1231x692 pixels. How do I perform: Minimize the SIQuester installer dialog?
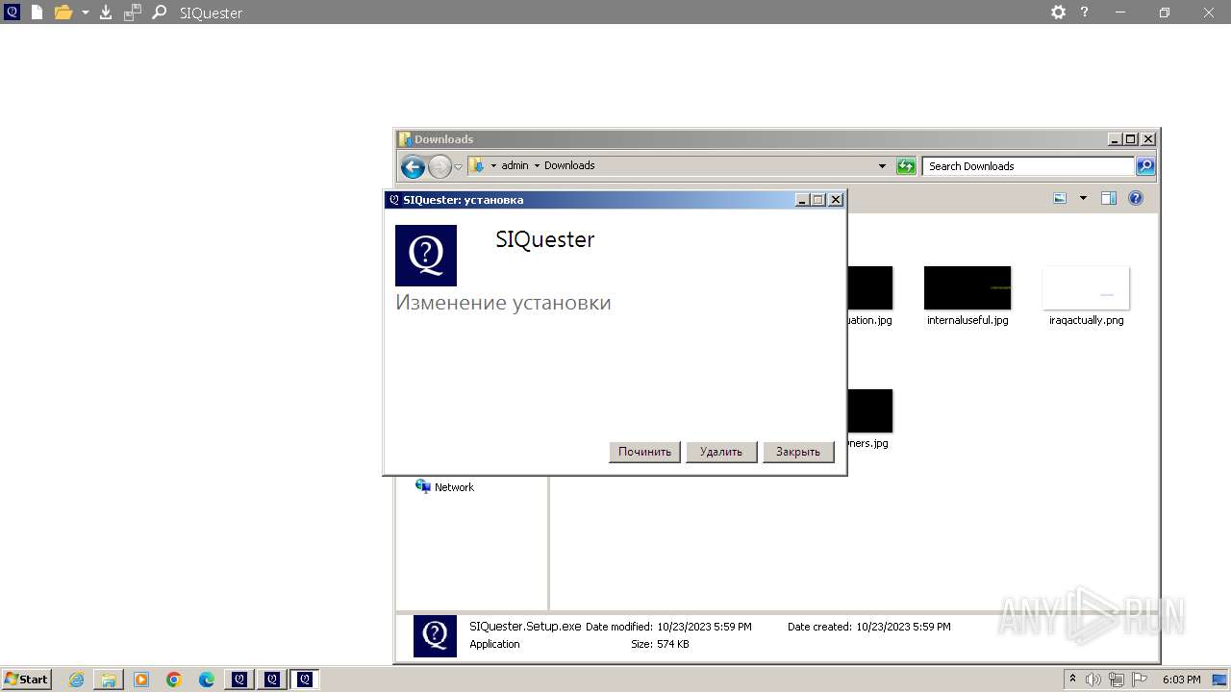coord(802,200)
